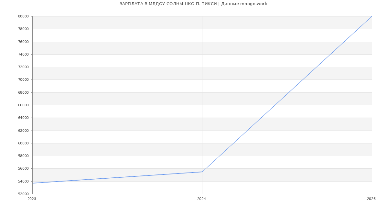The image size is (388, 210).
Task: Click the 2023 starting point of the line
Action: 33,183
